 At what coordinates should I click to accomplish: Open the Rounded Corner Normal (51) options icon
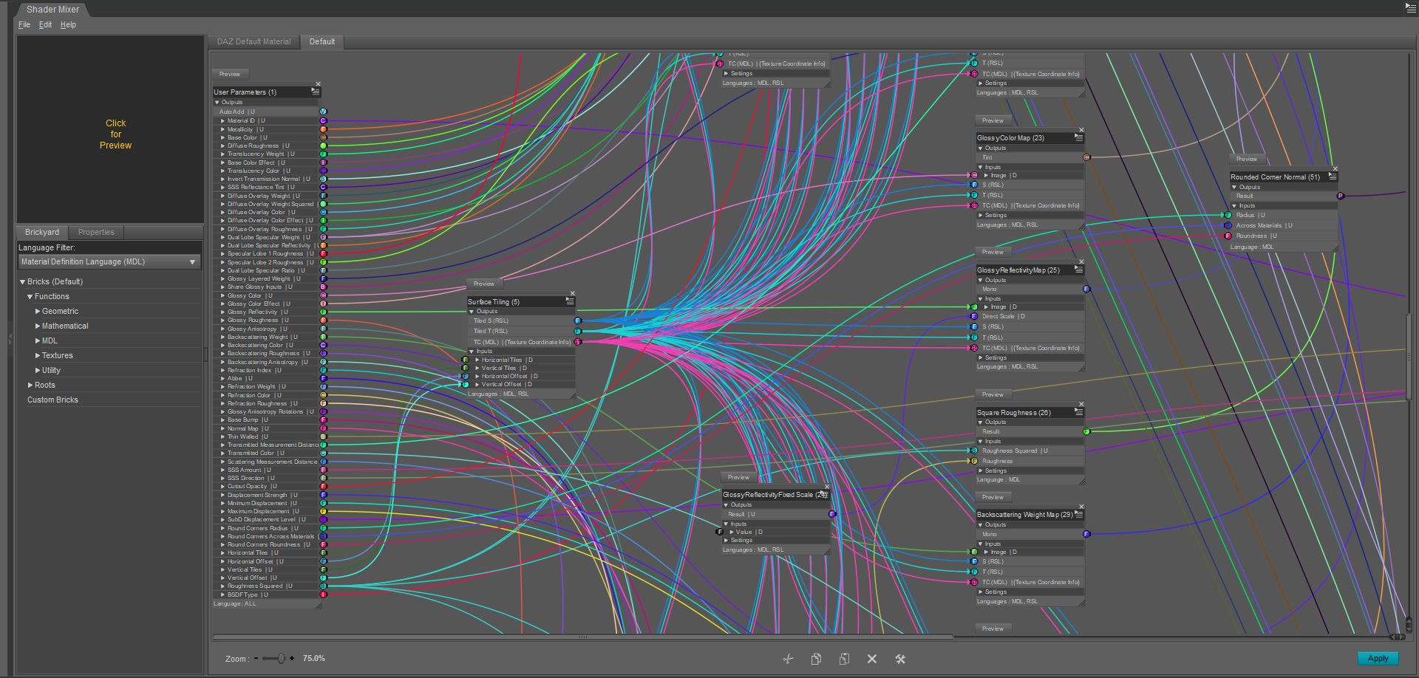pos(1333,177)
